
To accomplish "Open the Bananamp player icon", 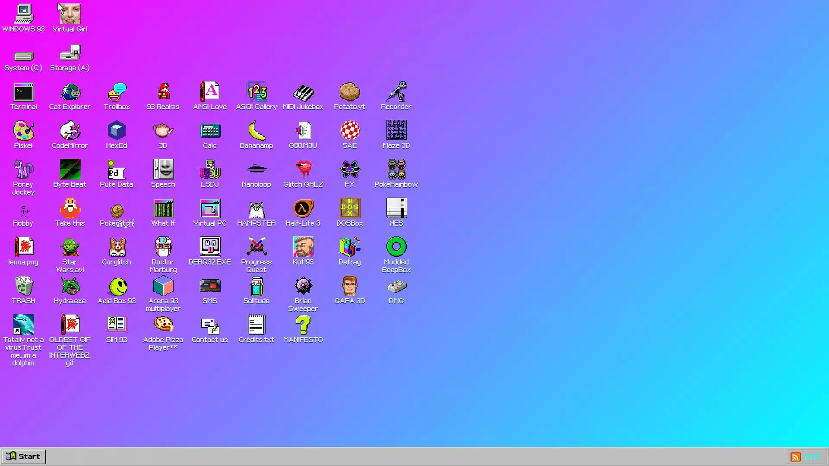I will pos(256,131).
